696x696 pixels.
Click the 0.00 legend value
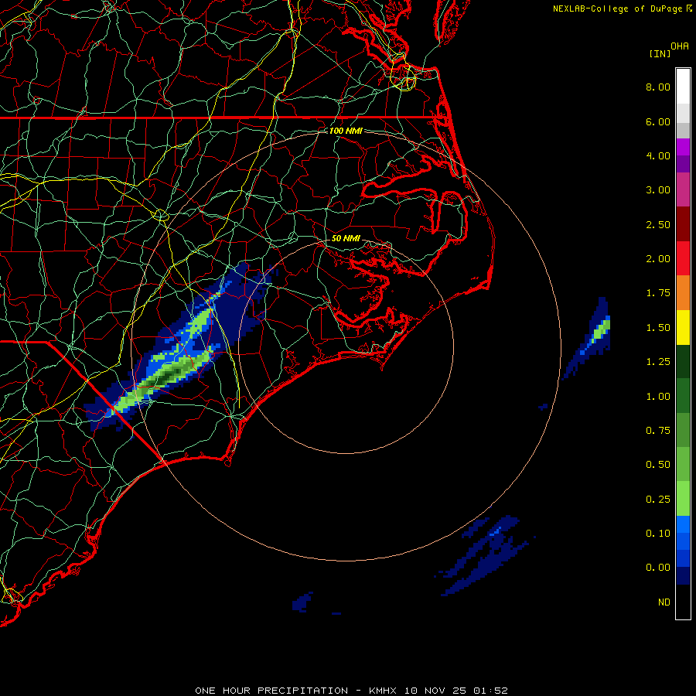coord(658,568)
